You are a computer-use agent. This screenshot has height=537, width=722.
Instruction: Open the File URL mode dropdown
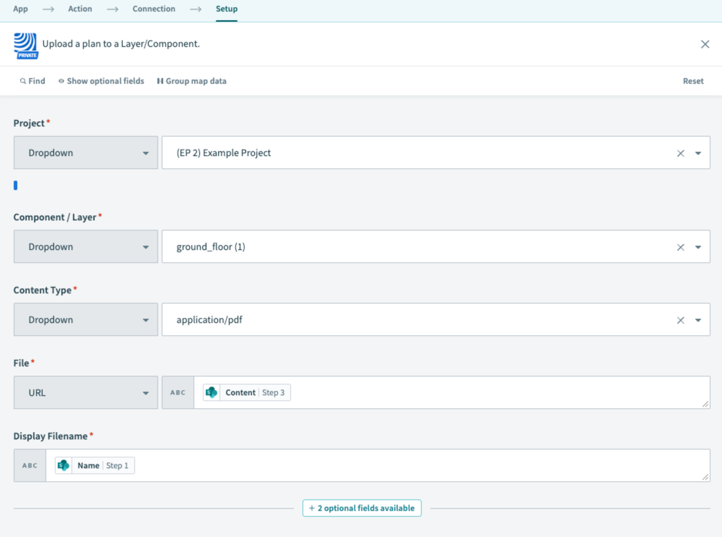pyautogui.click(x=86, y=392)
